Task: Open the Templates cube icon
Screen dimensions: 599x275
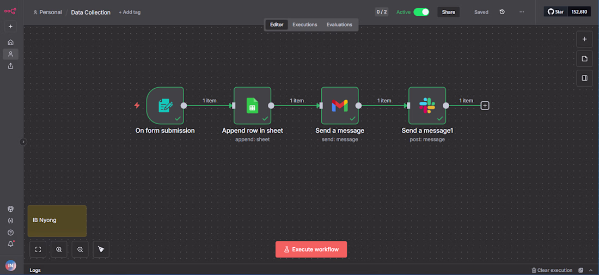Action: click(10, 209)
